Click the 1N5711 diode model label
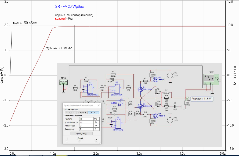 [x=114, y=103]
